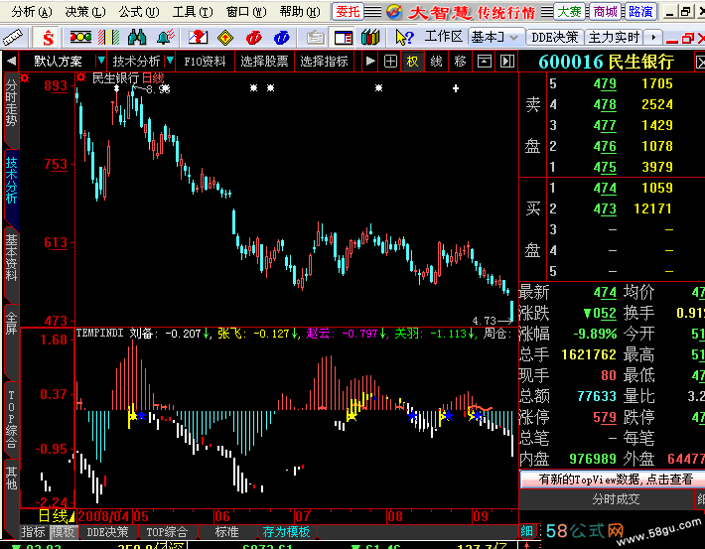The image size is (705, 549).
Task: Click the blue round emblem icon
Action: (x=282, y=38)
